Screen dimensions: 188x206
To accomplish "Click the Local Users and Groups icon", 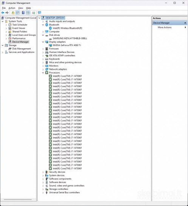I will click(x=10, y=35).
